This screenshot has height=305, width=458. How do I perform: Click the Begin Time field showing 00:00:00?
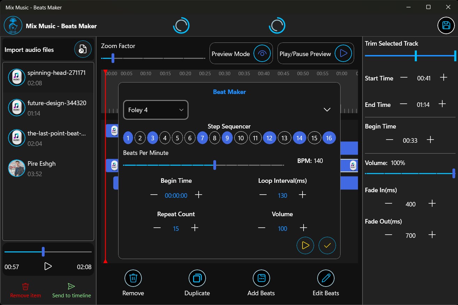pyautogui.click(x=176, y=195)
